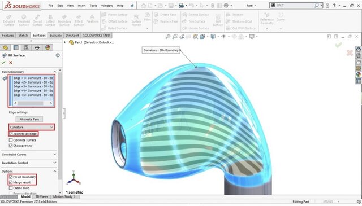Open the Display Style cube icon
The image size is (362, 206).
pyautogui.click(x=213, y=37)
